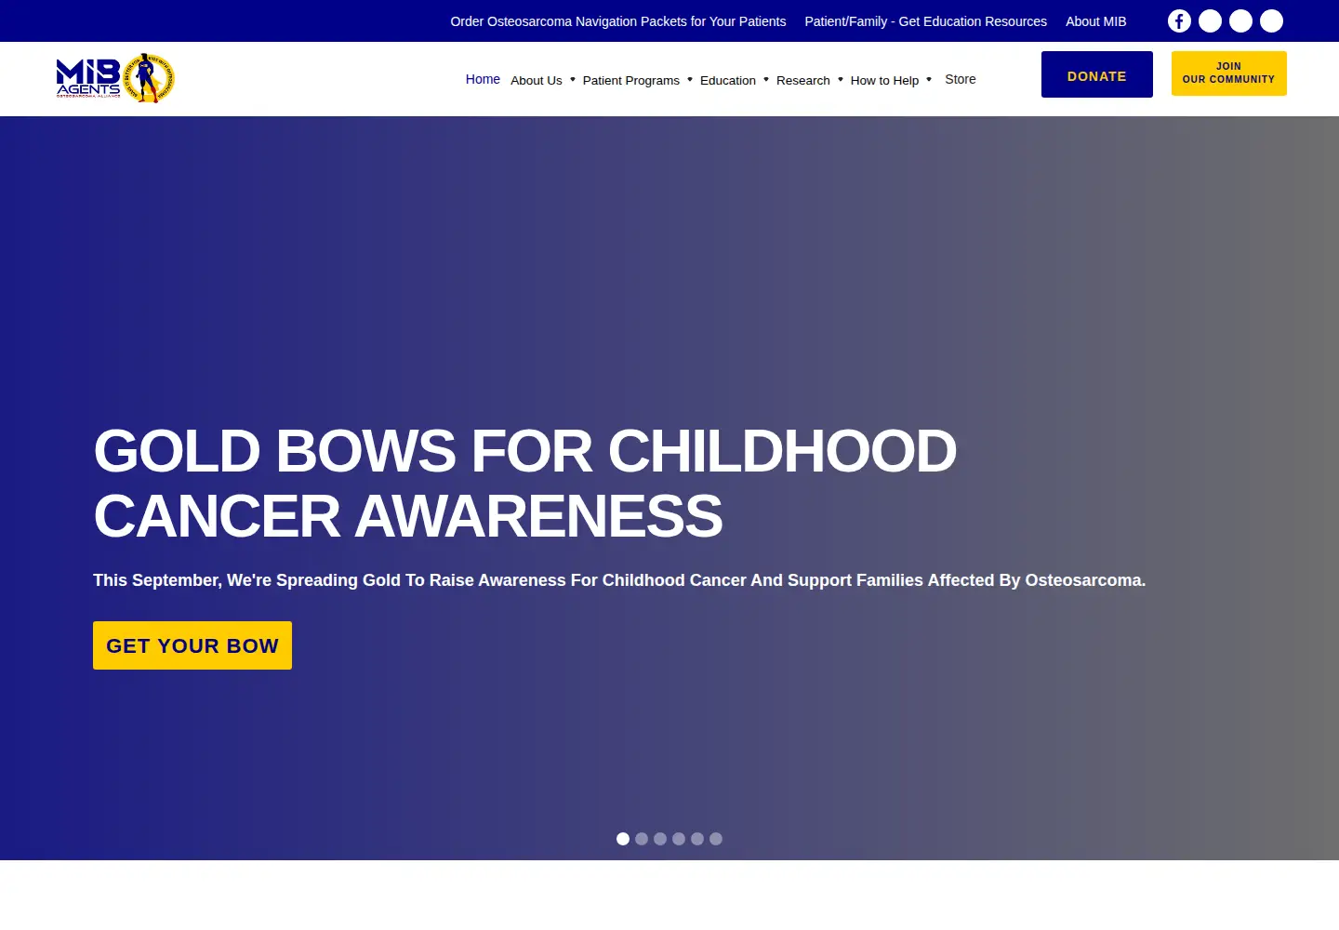
Task: Open Patient/Family Get Education Resources link
Action: [926, 21]
